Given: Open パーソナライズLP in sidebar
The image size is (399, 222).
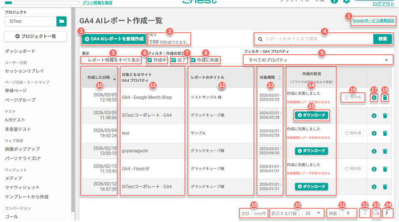Looking at the screenshot, I should (22, 158).
